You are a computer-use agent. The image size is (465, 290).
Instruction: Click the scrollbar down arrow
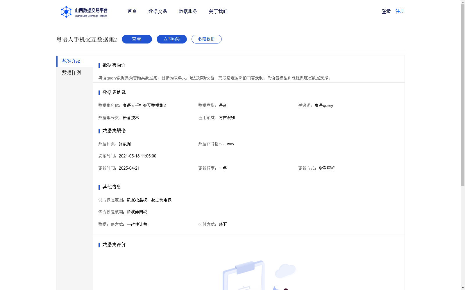pyautogui.click(x=463, y=288)
